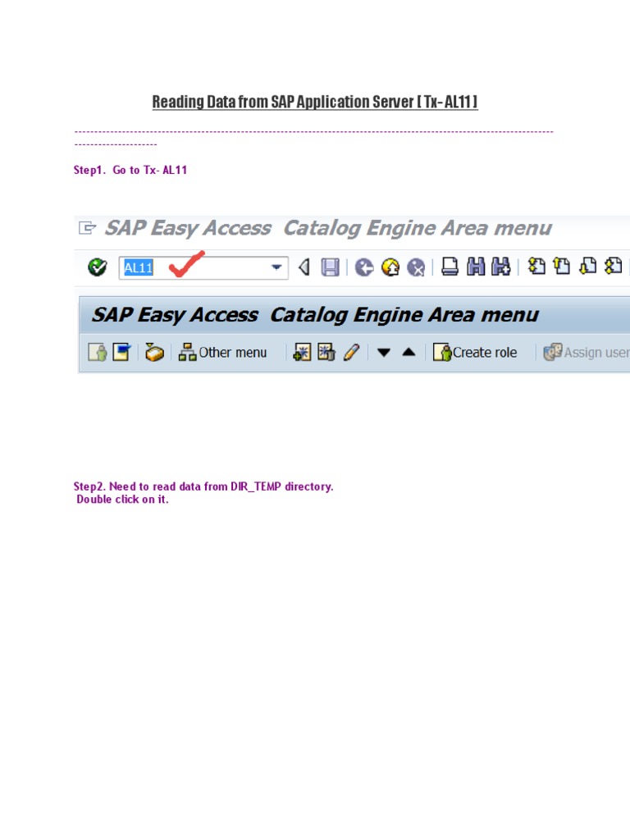This screenshot has height=840, width=630.
Task: Go to the Next Page icon
Action: [588, 267]
